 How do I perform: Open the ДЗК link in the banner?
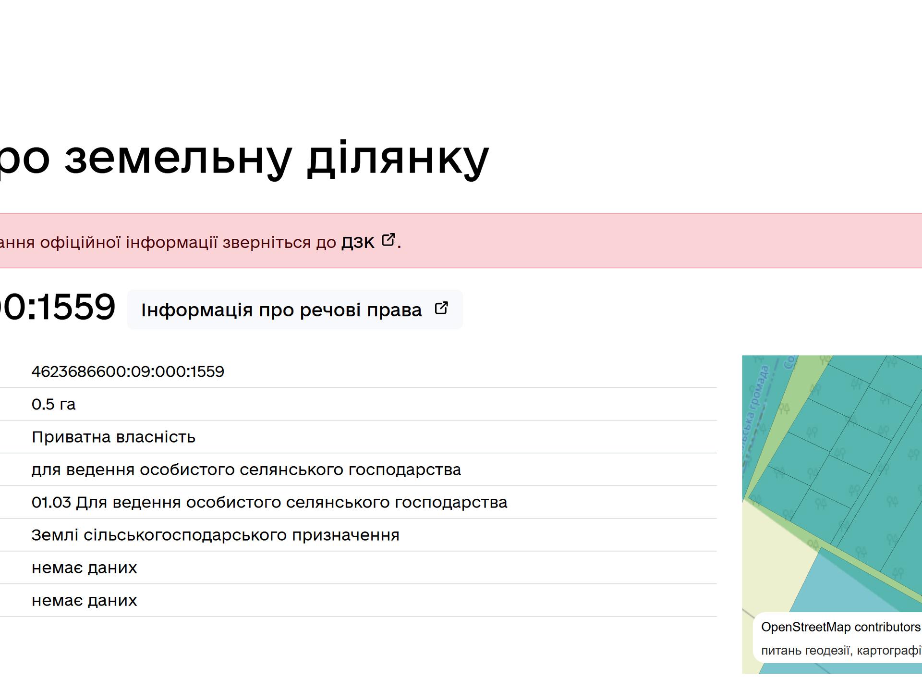tap(357, 243)
